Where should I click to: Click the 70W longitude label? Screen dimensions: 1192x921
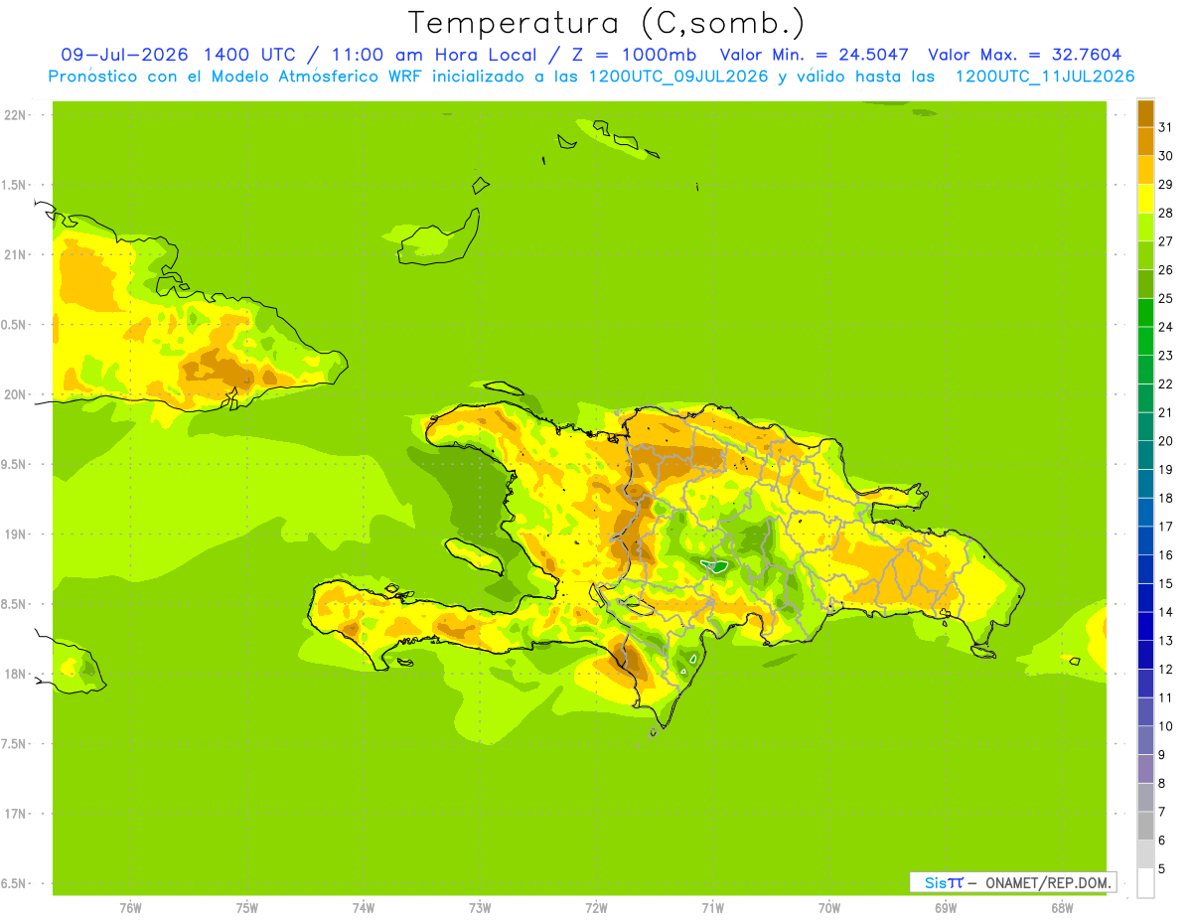(828, 907)
